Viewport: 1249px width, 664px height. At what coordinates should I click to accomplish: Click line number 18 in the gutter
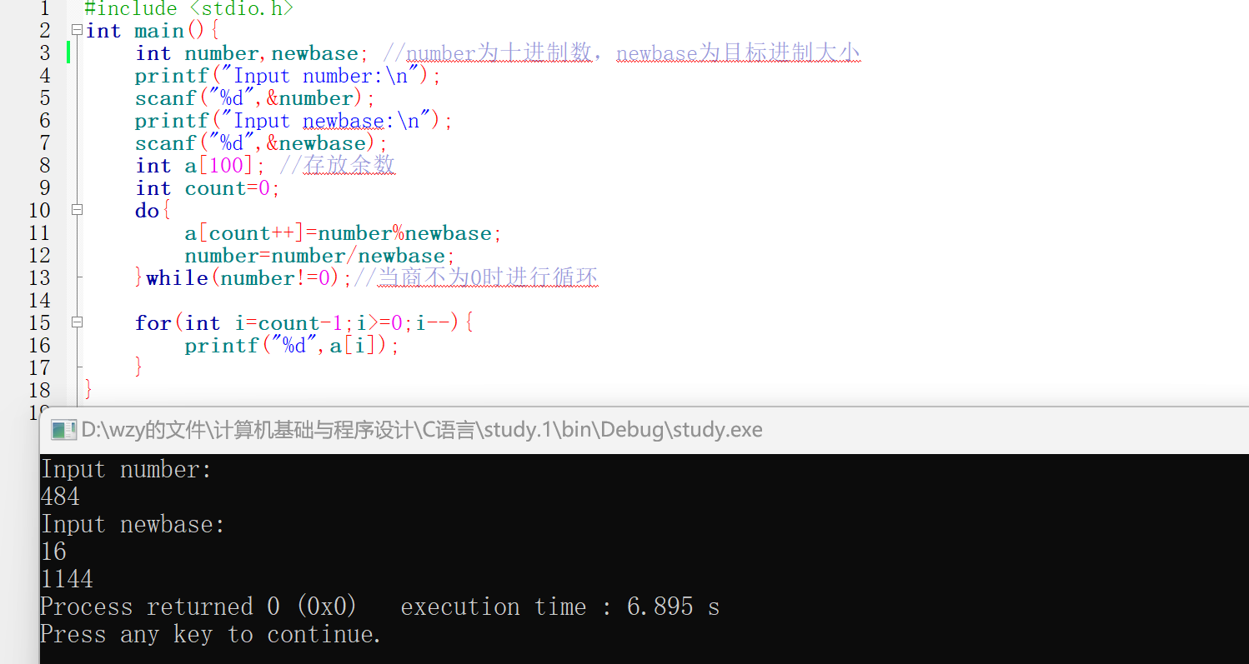pyautogui.click(x=39, y=392)
